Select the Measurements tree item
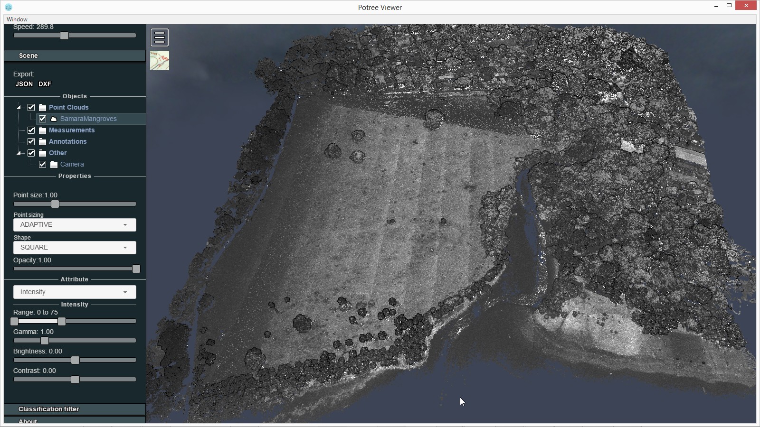The image size is (760, 427). coord(72,130)
